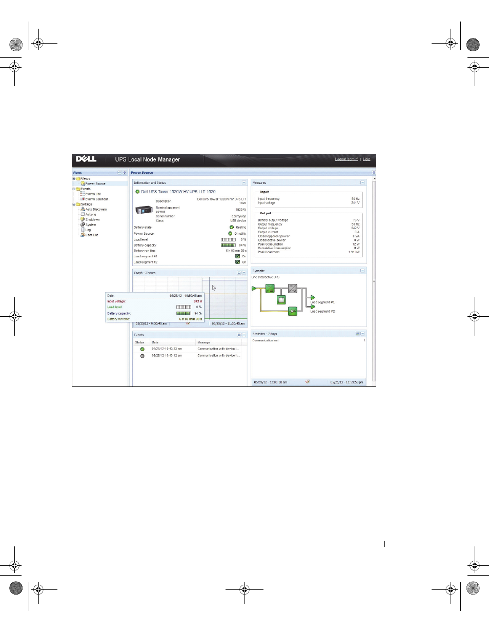Click Logout 'admin' link

click(x=347, y=159)
